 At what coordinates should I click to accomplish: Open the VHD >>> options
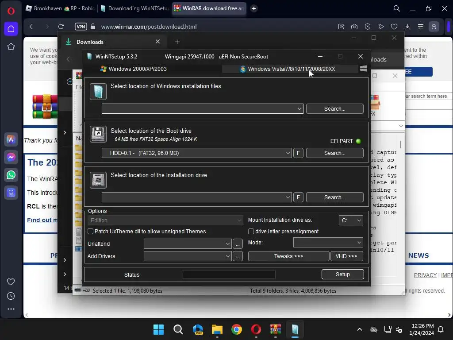pyautogui.click(x=346, y=256)
